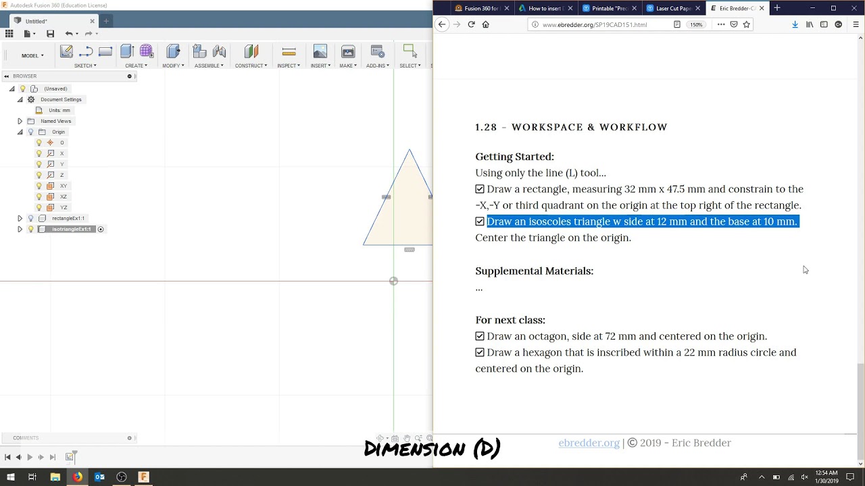The width and height of the screenshot is (865, 486).
Task: Select the Line sketch tool icon
Action: (86, 51)
